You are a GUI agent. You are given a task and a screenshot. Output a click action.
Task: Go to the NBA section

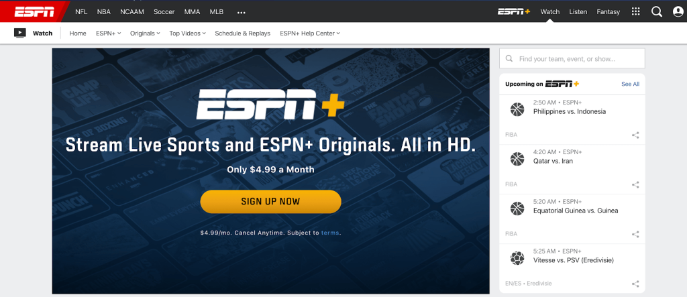(103, 11)
